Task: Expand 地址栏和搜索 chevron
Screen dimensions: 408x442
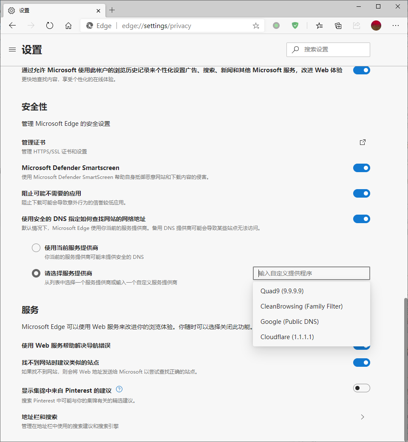Action: point(363,417)
